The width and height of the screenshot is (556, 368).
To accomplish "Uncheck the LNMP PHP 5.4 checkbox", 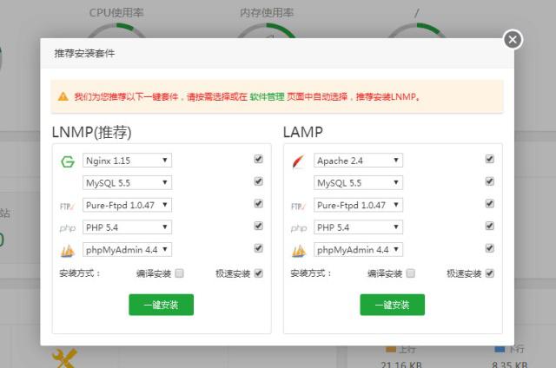I will point(259,226).
